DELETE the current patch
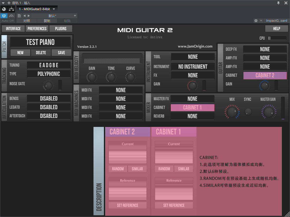Screen dimensions: 290x217 click(41, 52)
